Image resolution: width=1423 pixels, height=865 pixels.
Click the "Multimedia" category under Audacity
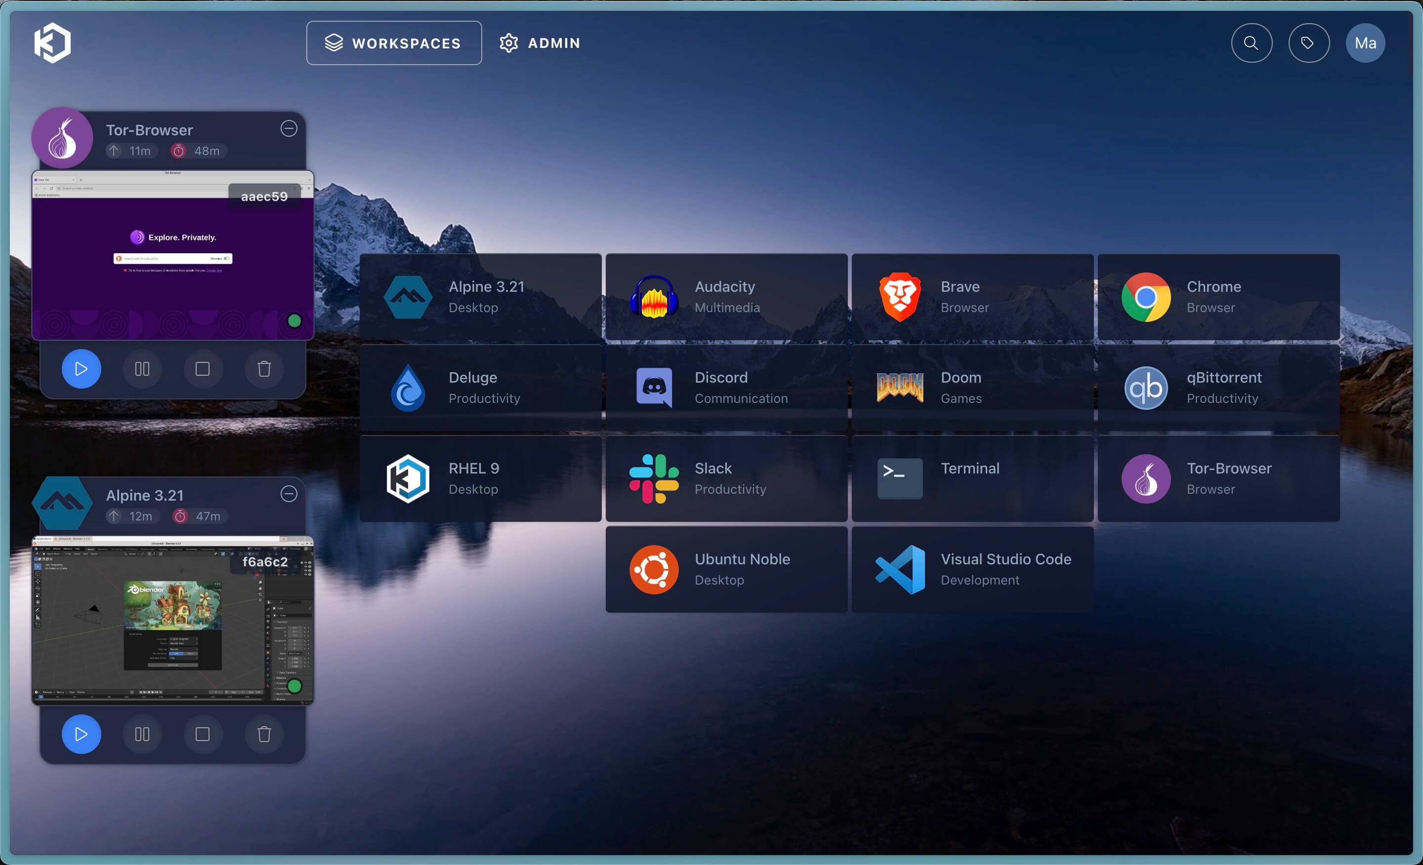pos(727,308)
